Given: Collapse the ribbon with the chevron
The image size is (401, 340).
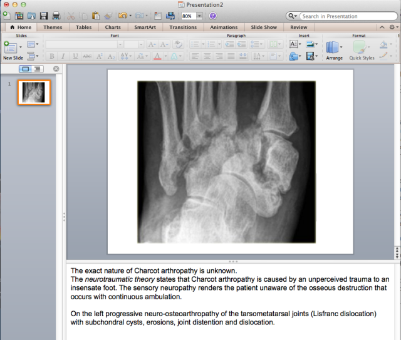Looking at the screenshot, I should click(x=381, y=28).
